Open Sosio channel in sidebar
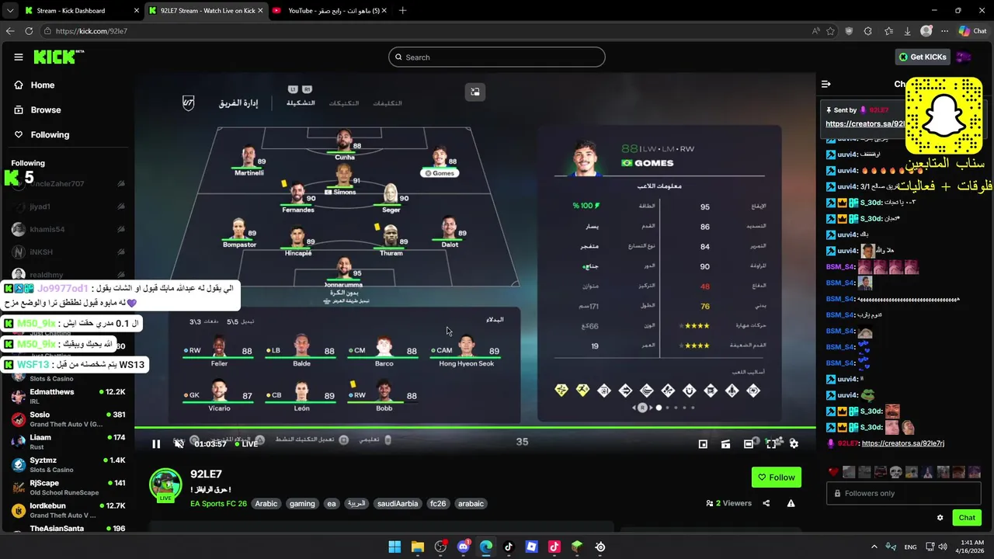994x559 pixels. click(68, 419)
